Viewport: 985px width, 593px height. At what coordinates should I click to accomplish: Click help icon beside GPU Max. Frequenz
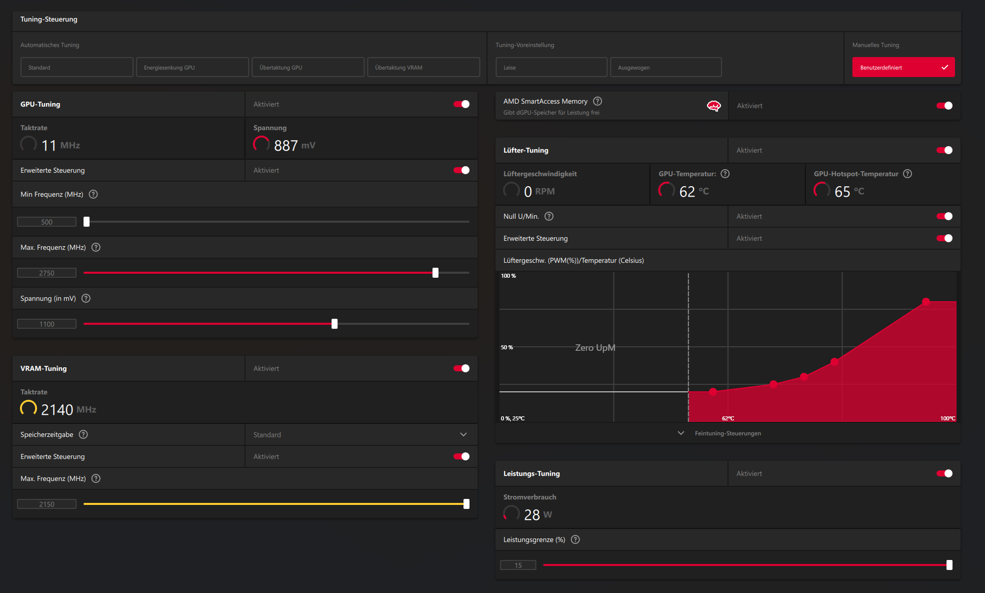coord(96,247)
